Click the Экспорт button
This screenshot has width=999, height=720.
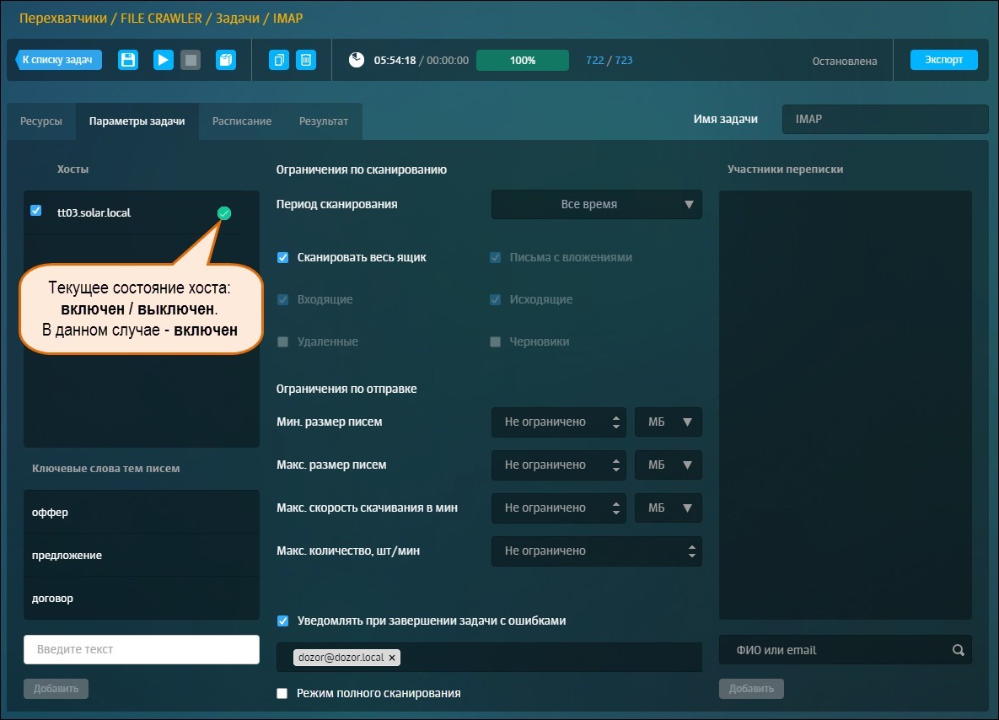point(943,60)
